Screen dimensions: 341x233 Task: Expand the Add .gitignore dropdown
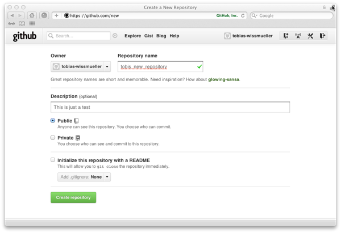pyautogui.click(x=85, y=177)
